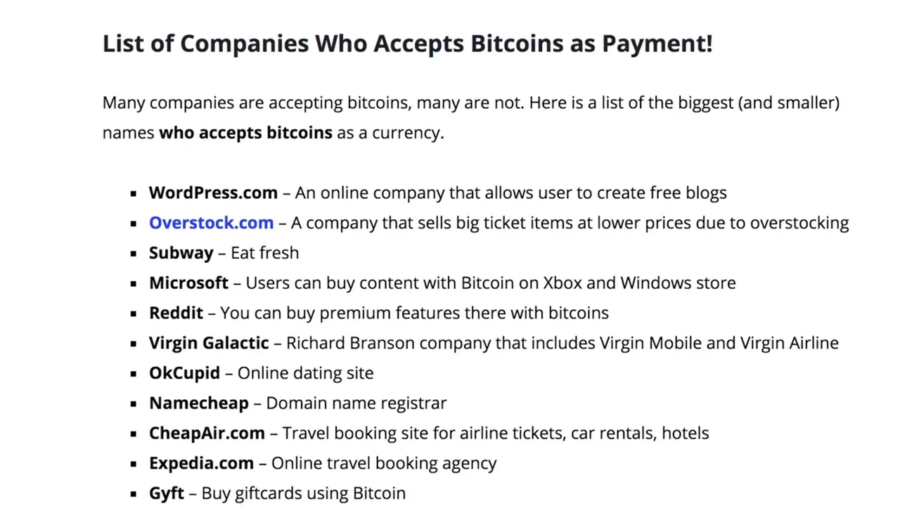
Task: Select Virgin Galactic in the list
Action: pos(209,343)
